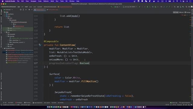The width and height of the screenshot is (193, 109).
Task: Open the app run configuration dropdown
Action: point(117,7)
